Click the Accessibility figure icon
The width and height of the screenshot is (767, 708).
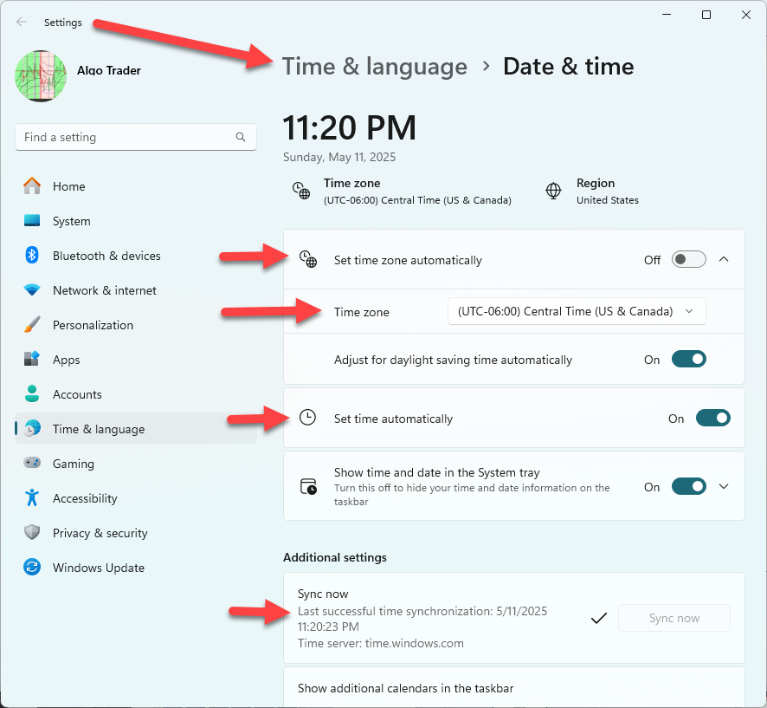(32, 497)
